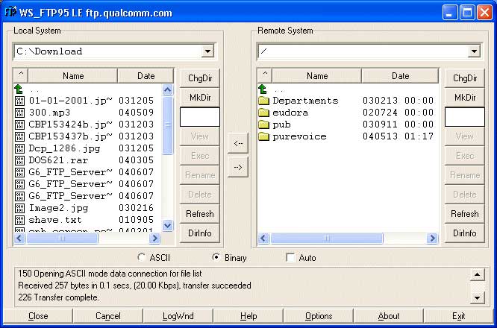This screenshot has width=497, height=328.
Task: Click the remote list sort caret header
Action: pos(265,76)
